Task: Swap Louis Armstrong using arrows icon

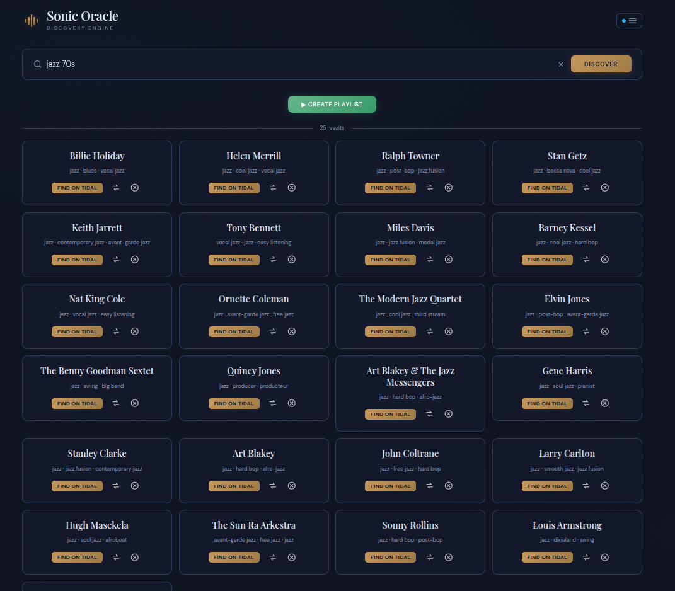Action: click(x=586, y=558)
